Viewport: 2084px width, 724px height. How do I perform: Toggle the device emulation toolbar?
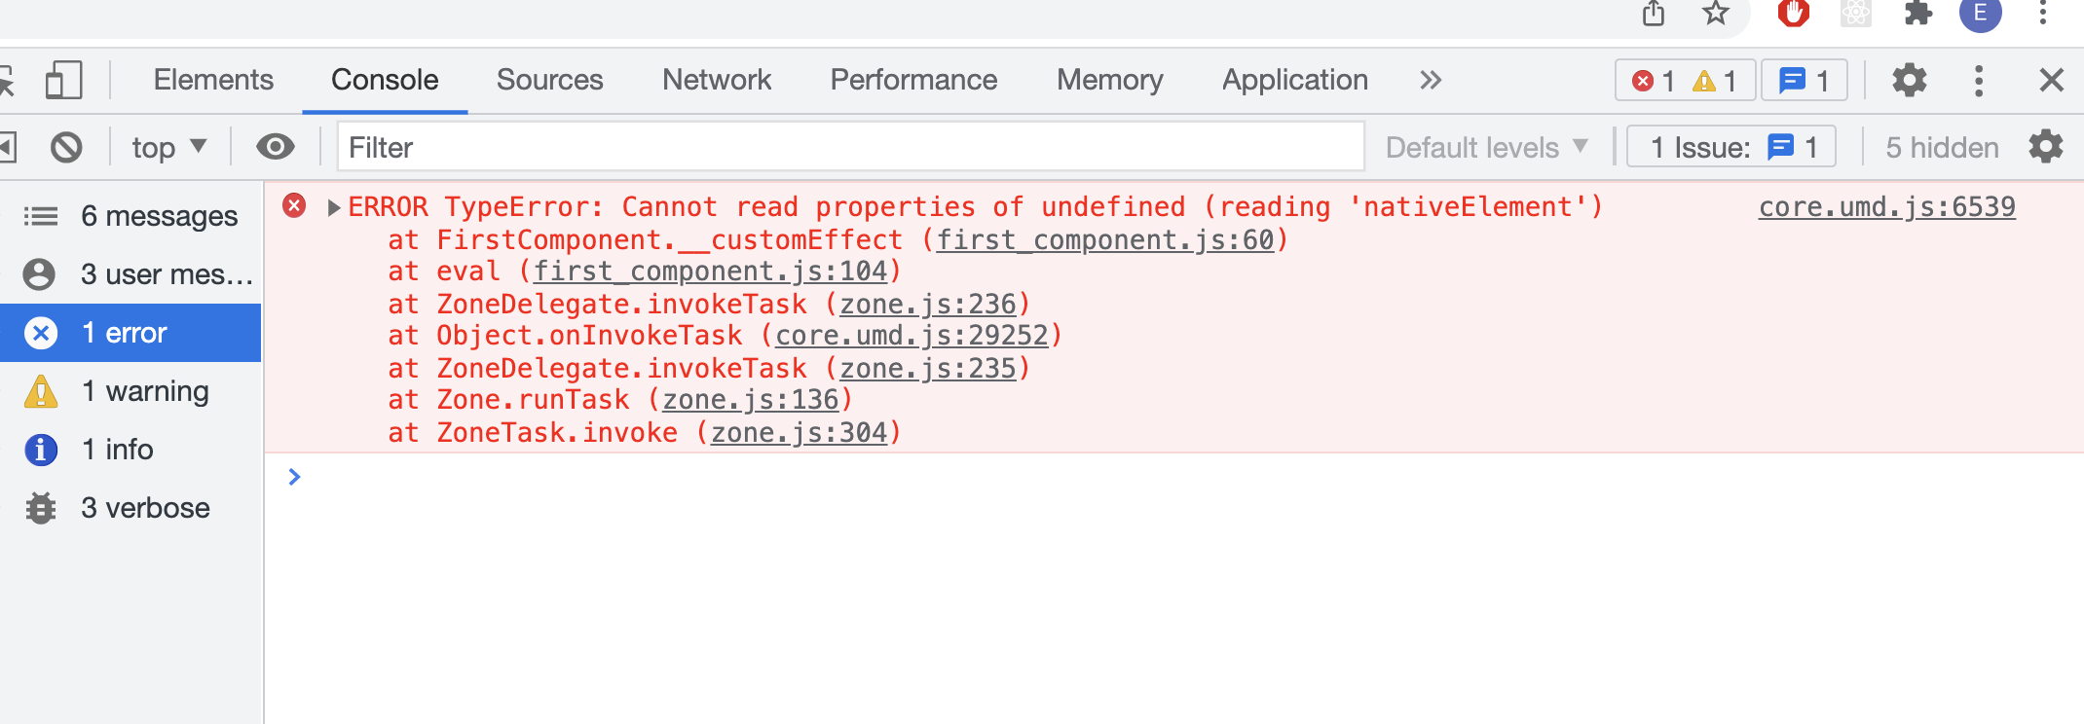point(64,80)
